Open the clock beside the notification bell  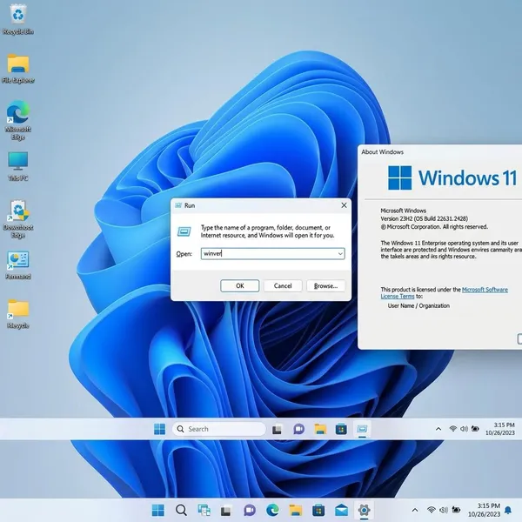(x=484, y=510)
